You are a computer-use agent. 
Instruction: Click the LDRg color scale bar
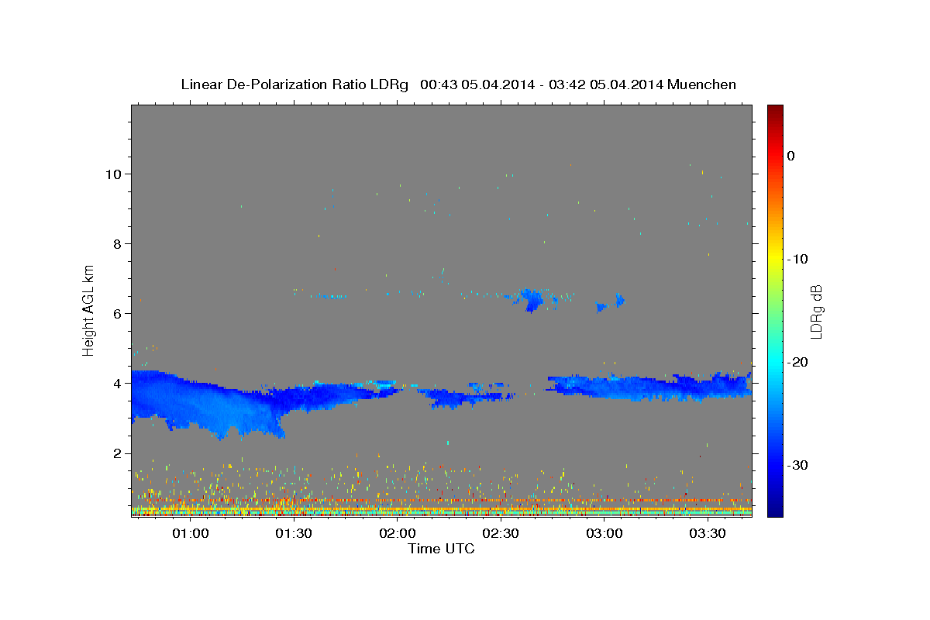[775, 310]
